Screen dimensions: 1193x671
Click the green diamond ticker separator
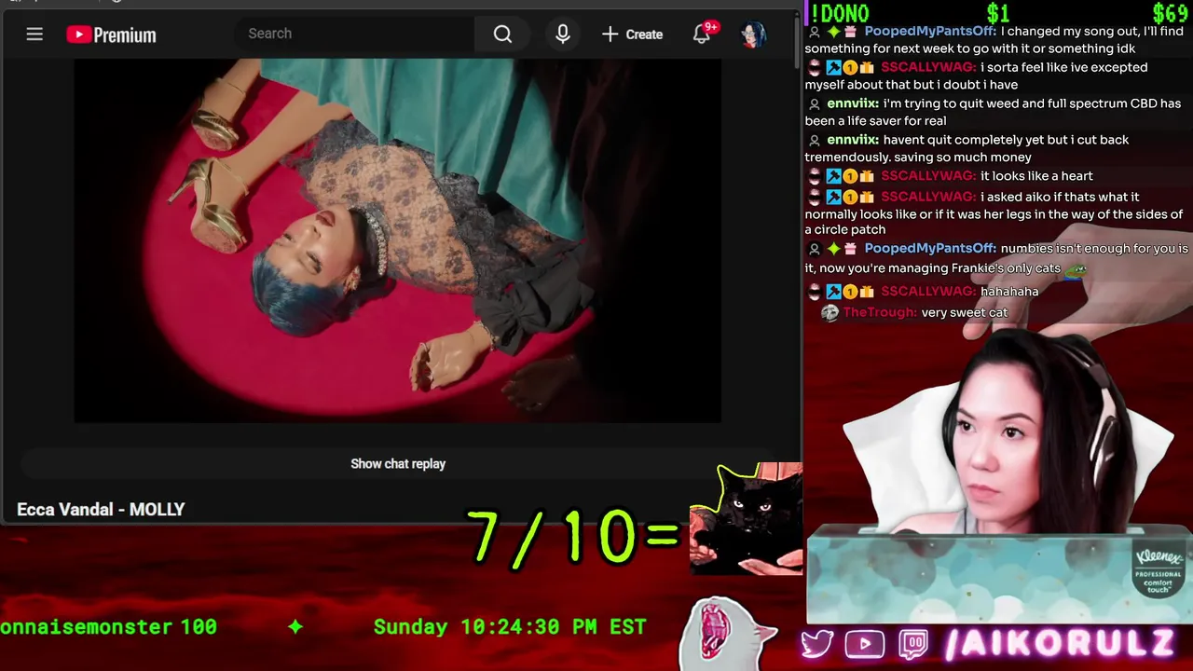pyautogui.click(x=295, y=627)
